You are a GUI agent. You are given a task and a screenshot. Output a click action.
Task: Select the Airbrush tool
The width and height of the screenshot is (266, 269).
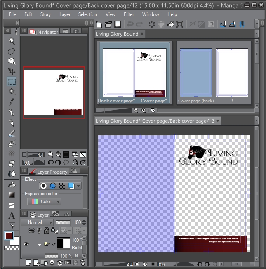tap(12, 143)
